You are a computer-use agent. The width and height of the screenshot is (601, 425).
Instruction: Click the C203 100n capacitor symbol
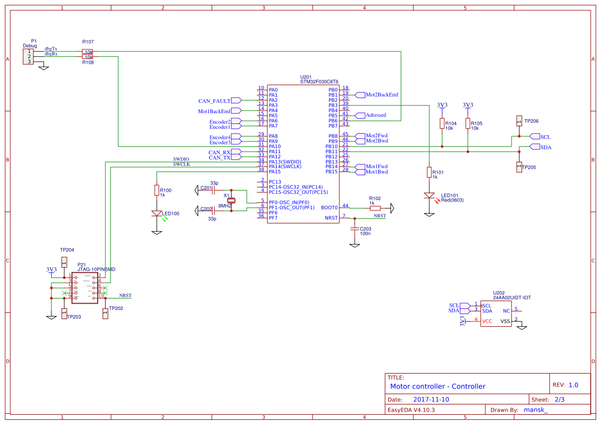[355, 229]
